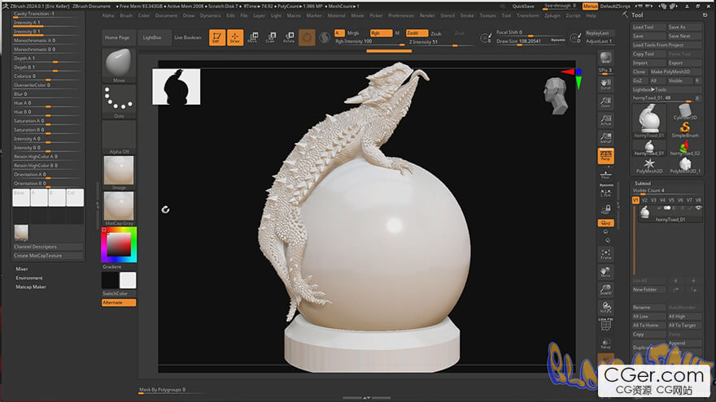Viewport: 716px width, 402px height.
Task: Click the camera head orientation gizmo
Action: coord(556,96)
